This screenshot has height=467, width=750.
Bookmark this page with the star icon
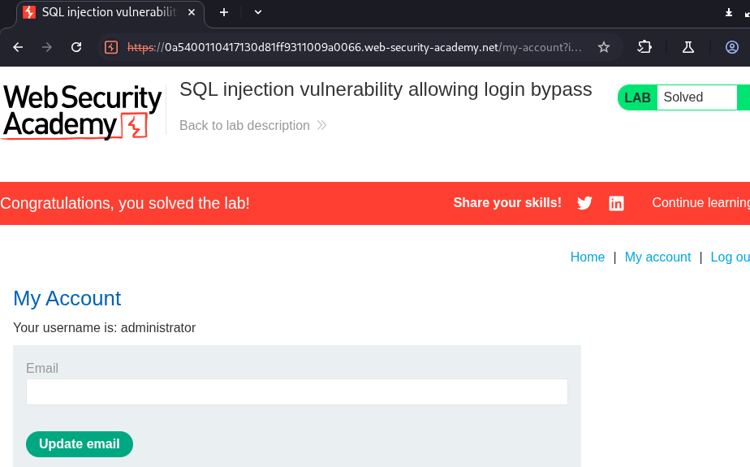[x=604, y=47]
